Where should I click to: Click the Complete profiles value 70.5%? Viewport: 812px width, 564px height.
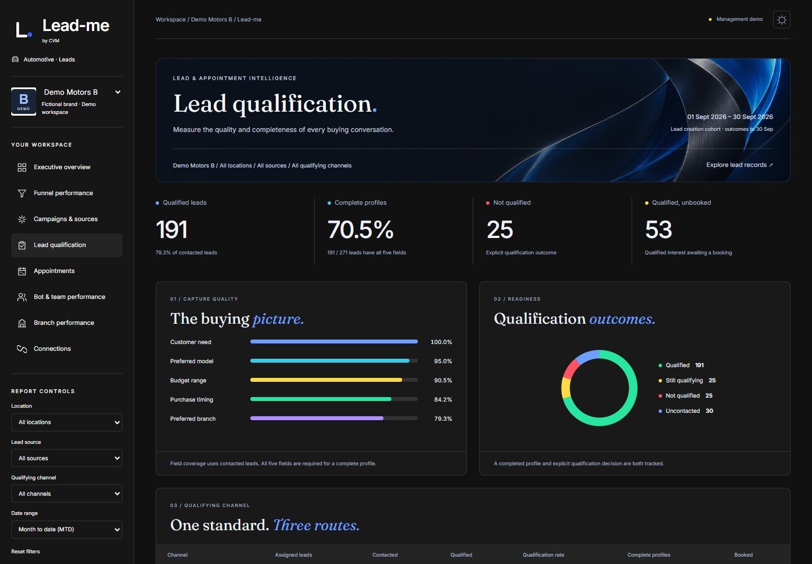click(x=360, y=230)
